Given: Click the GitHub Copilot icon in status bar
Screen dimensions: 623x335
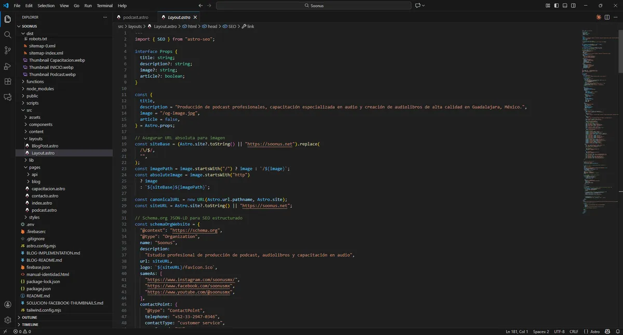Looking at the screenshot, I should click(x=607, y=331).
